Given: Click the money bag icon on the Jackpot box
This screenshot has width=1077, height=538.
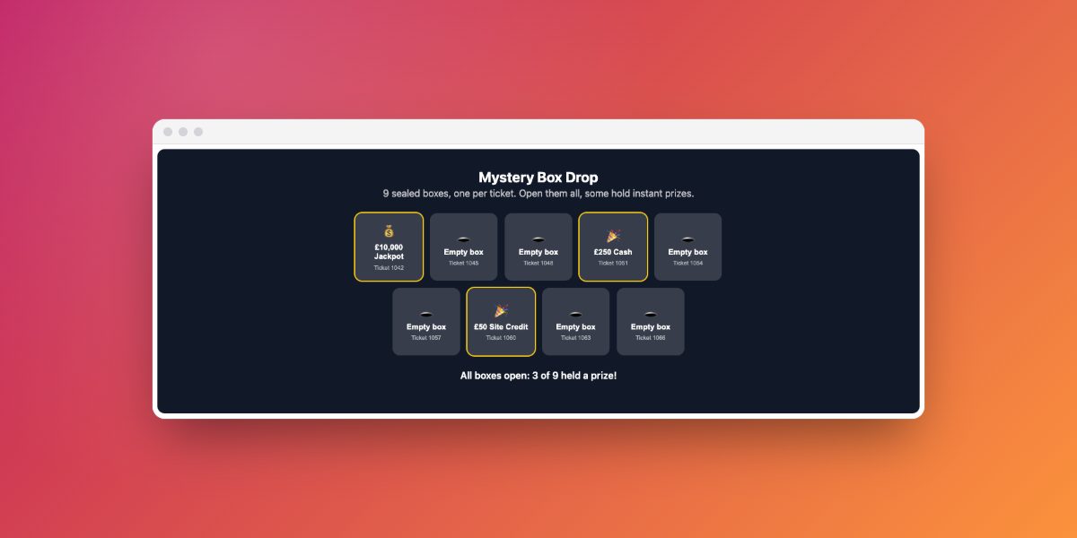Looking at the screenshot, I should (x=389, y=231).
